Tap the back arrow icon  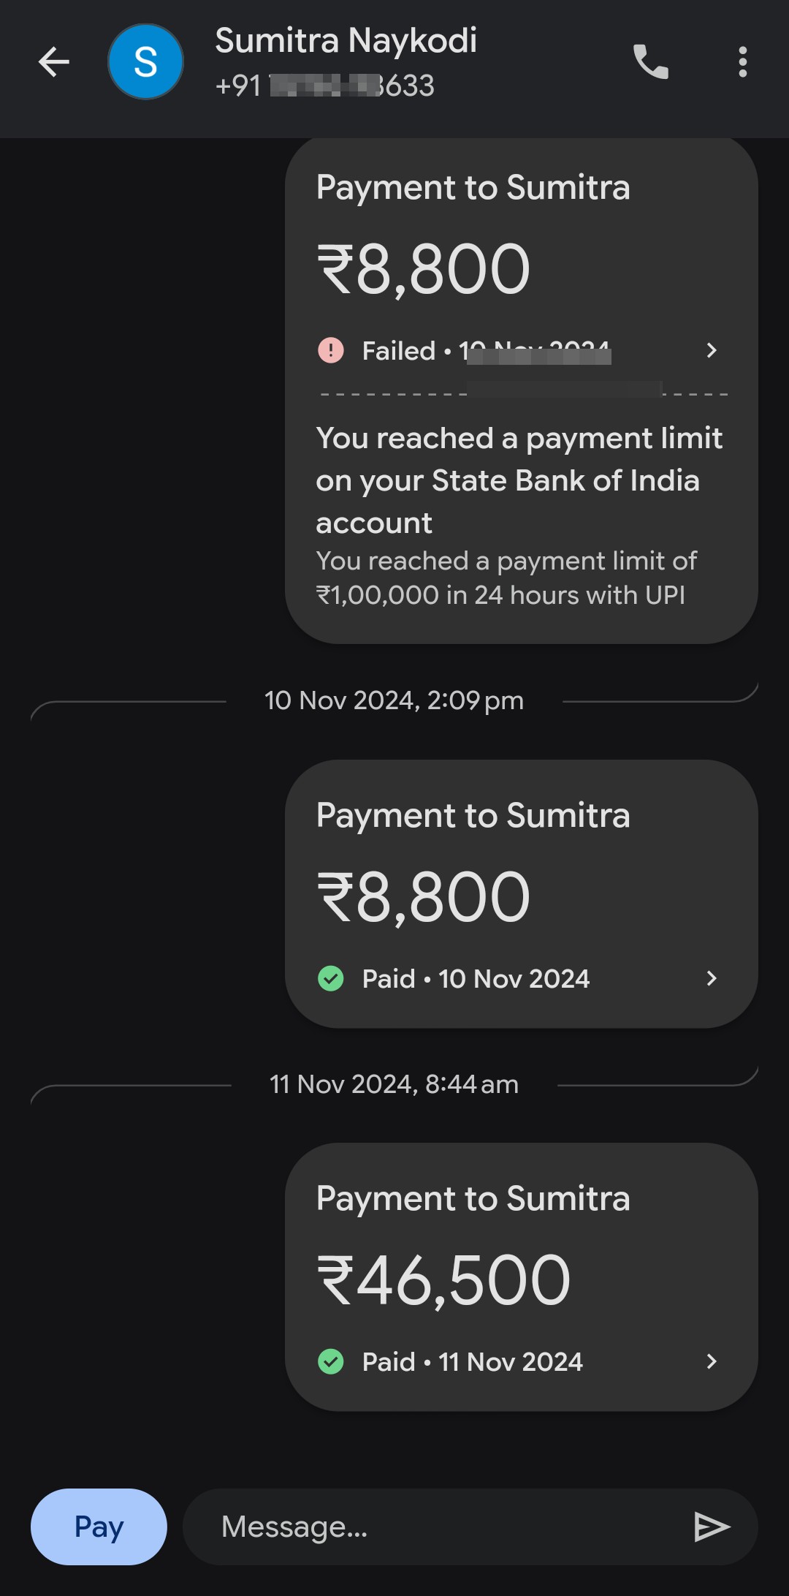[54, 62]
